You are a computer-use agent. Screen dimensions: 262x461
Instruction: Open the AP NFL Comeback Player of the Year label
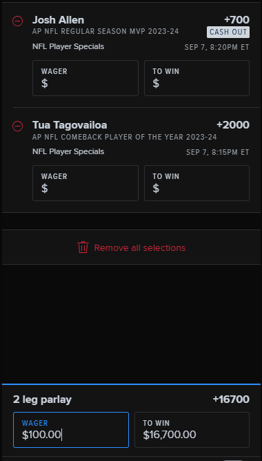[125, 137]
